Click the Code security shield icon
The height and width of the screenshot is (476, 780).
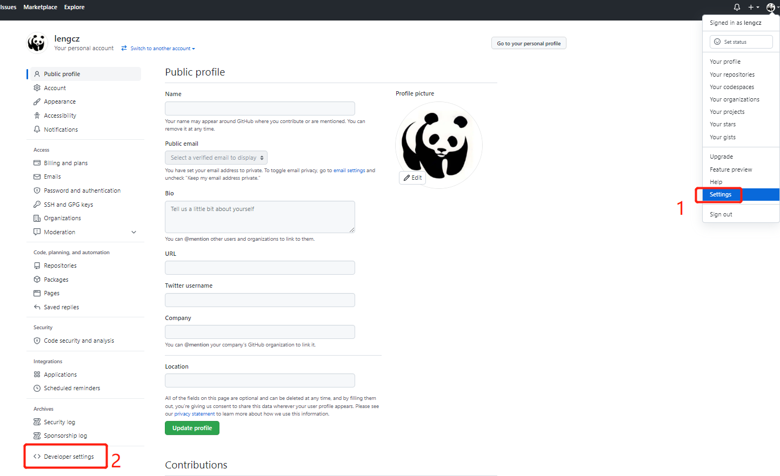pyautogui.click(x=37, y=341)
